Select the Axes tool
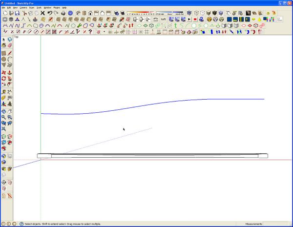The image size is (293, 227). click(4, 104)
